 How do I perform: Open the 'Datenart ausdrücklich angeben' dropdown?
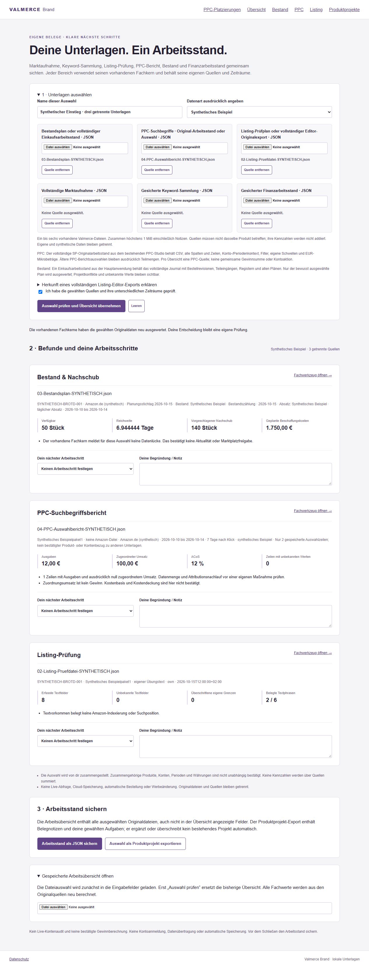tap(259, 112)
